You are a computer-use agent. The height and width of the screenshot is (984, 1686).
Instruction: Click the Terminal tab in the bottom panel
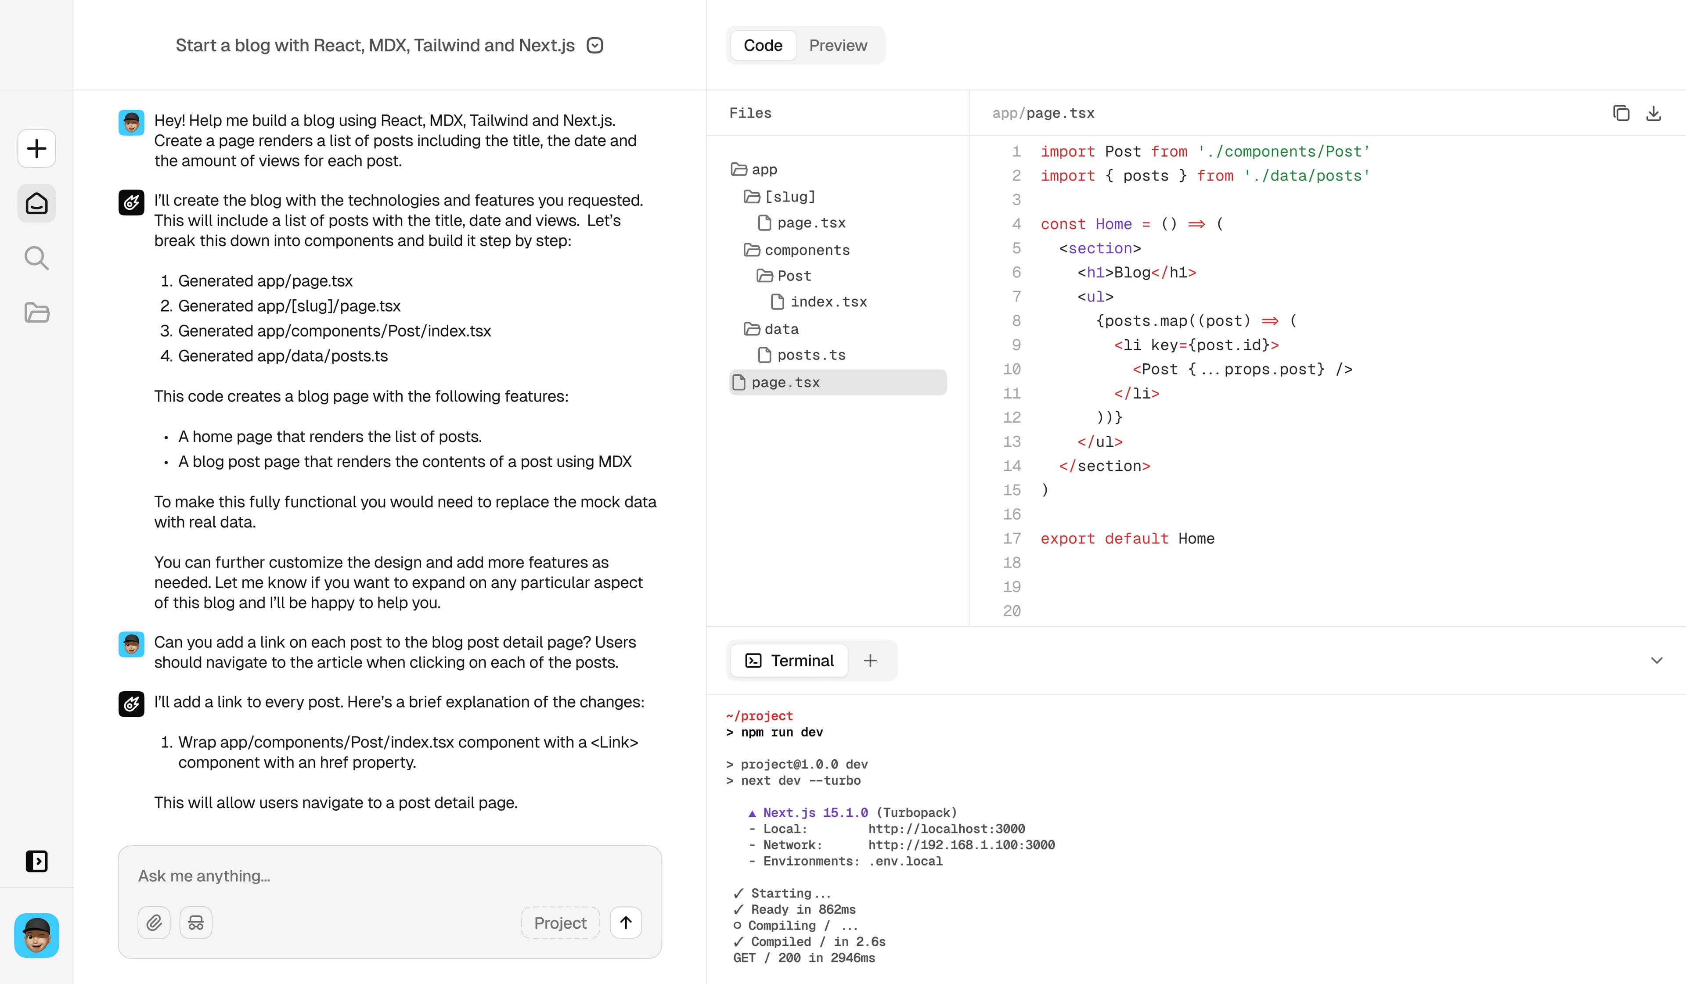(x=788, y=660)
